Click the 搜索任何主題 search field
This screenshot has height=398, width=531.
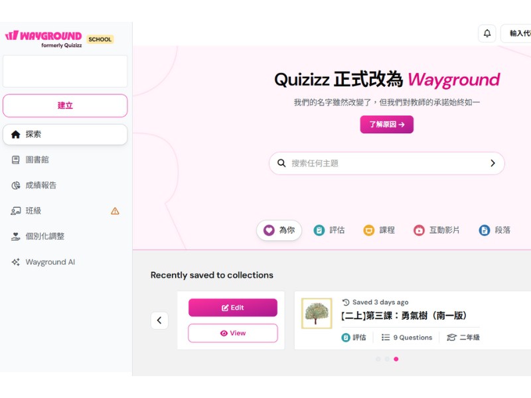387,163
